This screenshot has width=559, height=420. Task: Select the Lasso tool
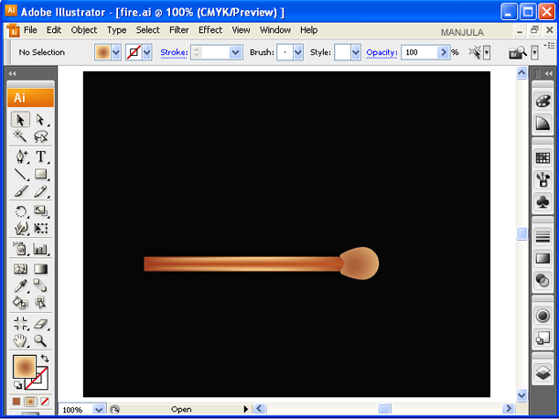coord(40,136)
